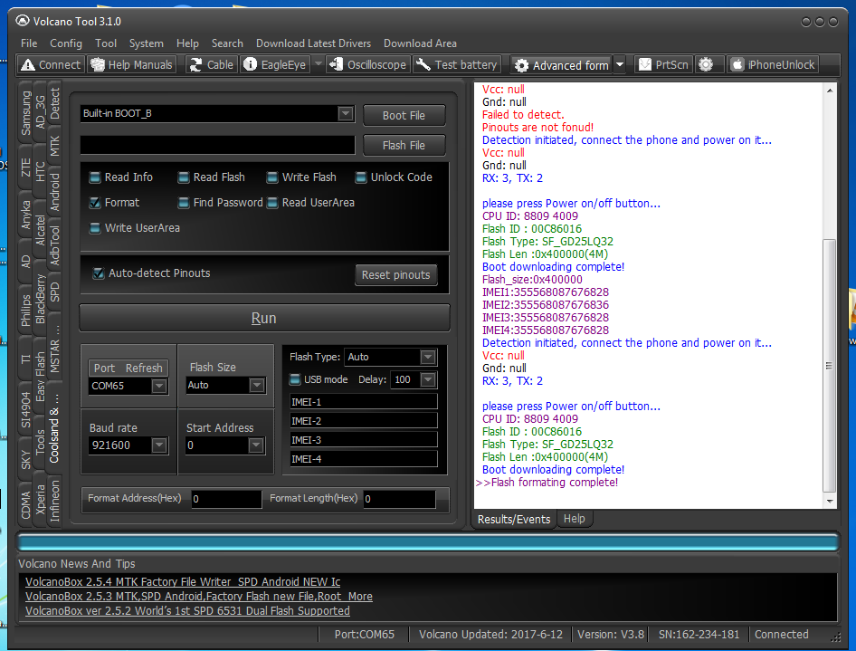Open the Config menu
The width and height of the screenshot is (856, 651).
pos(66,43)
